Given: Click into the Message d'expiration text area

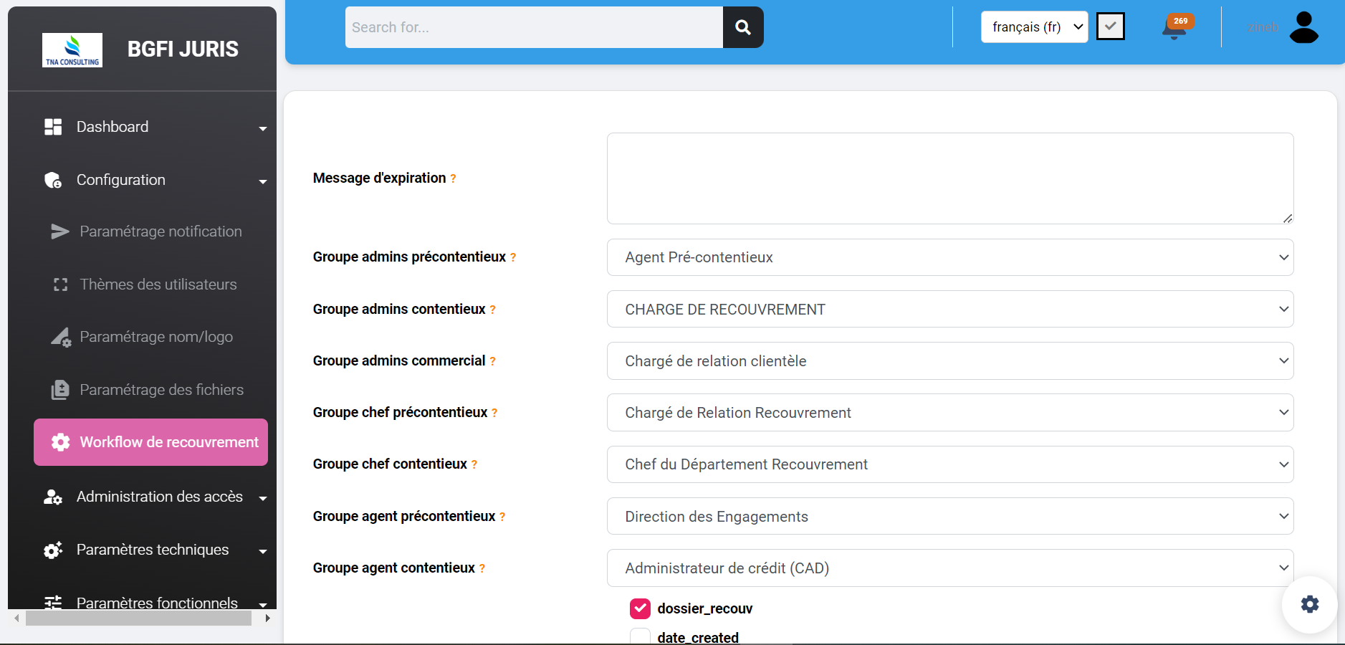Looking at the screenshot, I should pos(949,178).
